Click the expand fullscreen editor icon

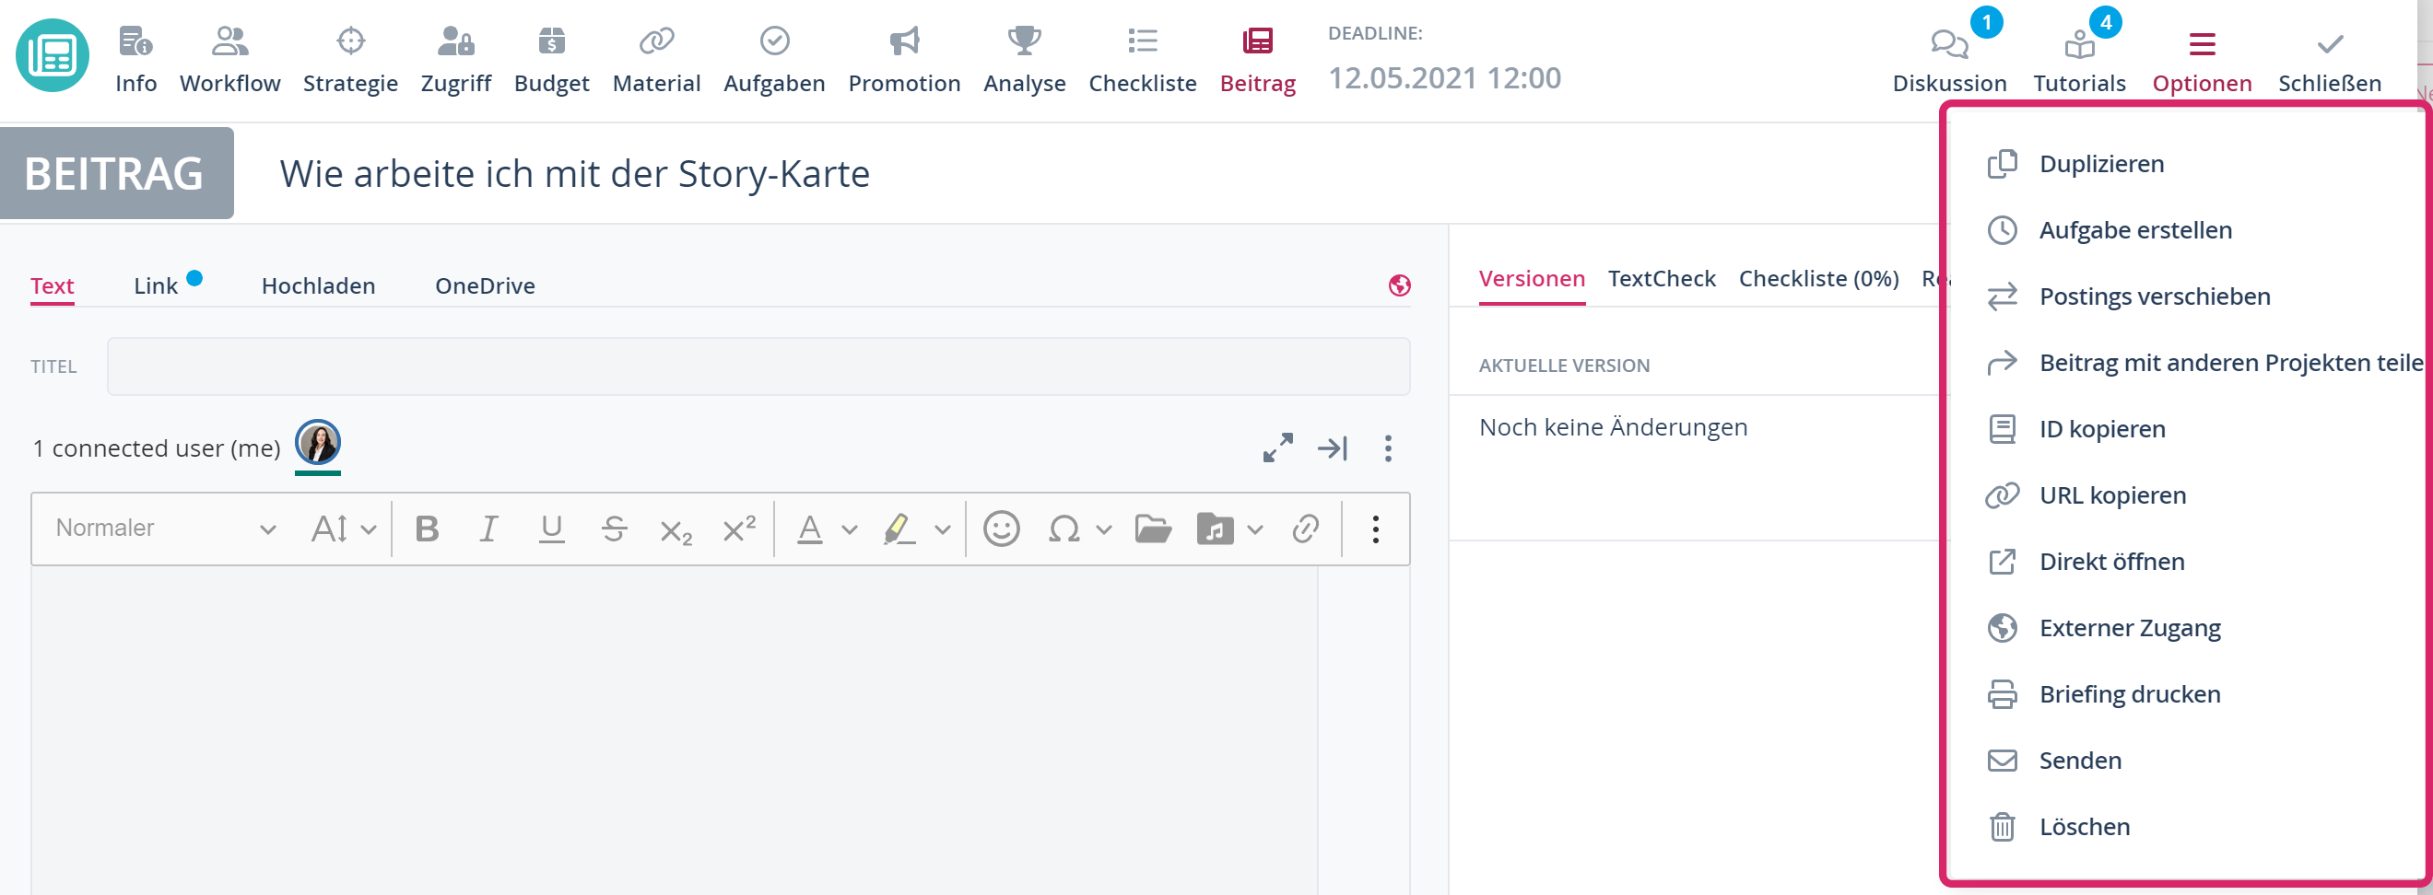tap(1277, 447)
